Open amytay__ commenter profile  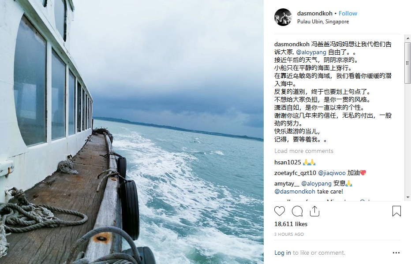pyautogui.click(x=287, y=184)
